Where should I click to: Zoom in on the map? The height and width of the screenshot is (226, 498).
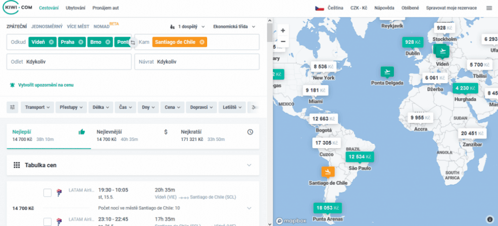(283, 30)
